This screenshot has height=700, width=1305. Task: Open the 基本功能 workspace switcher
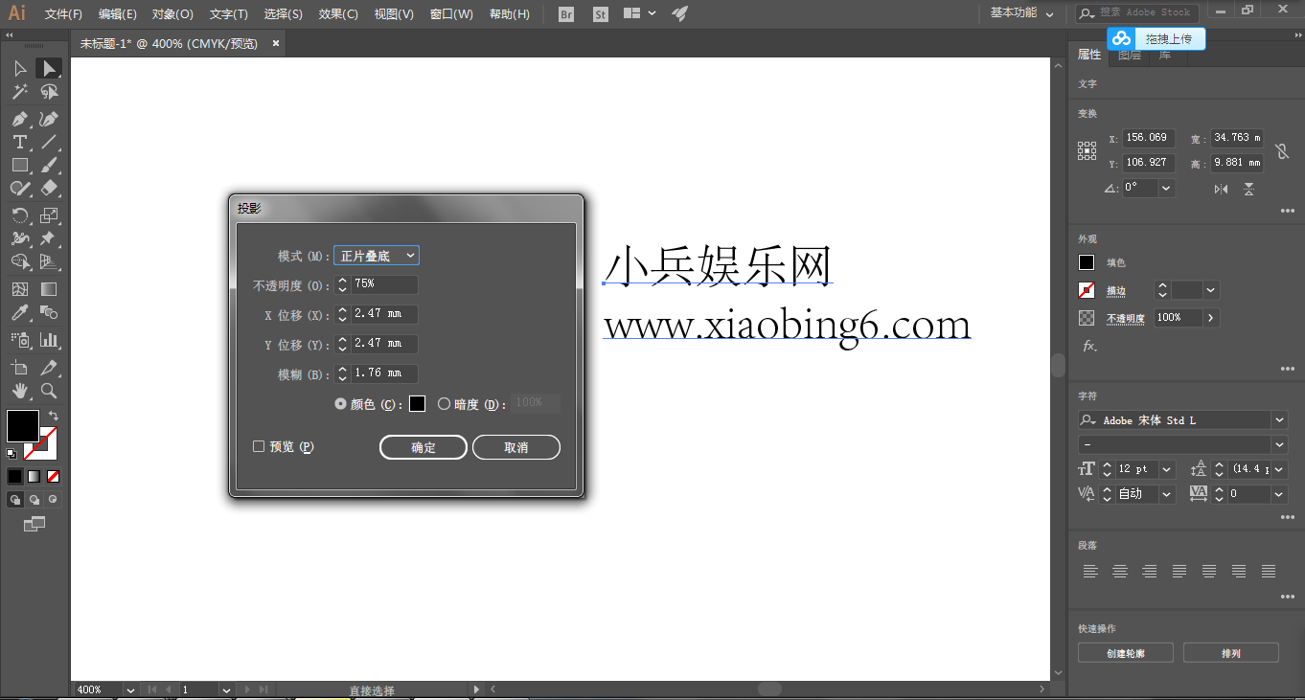tap(1021, 13)
